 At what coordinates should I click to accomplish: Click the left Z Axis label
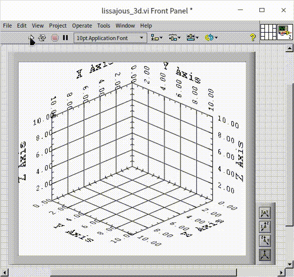pos(22,162)
